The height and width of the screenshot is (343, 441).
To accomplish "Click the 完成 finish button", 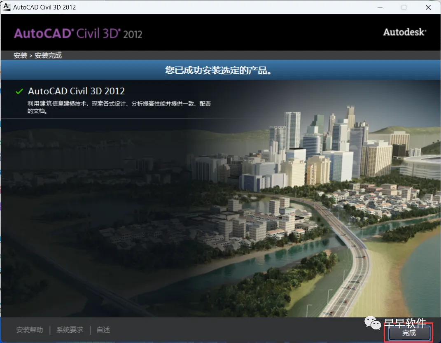I will [x=409, y=333].
